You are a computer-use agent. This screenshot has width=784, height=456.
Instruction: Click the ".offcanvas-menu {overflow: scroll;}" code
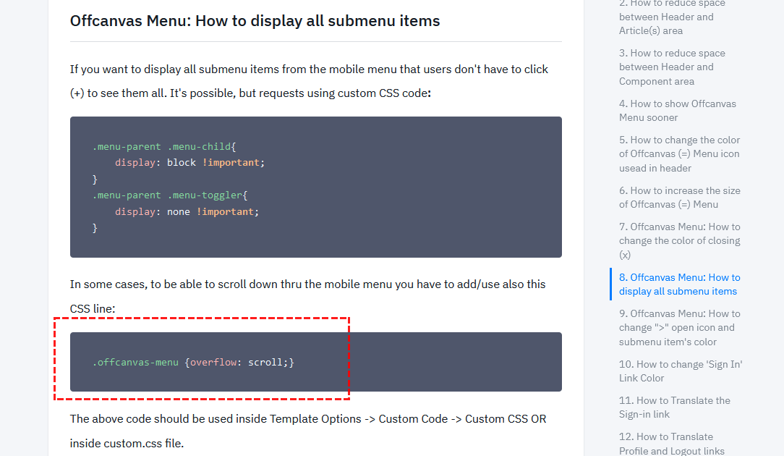[193, 362]
